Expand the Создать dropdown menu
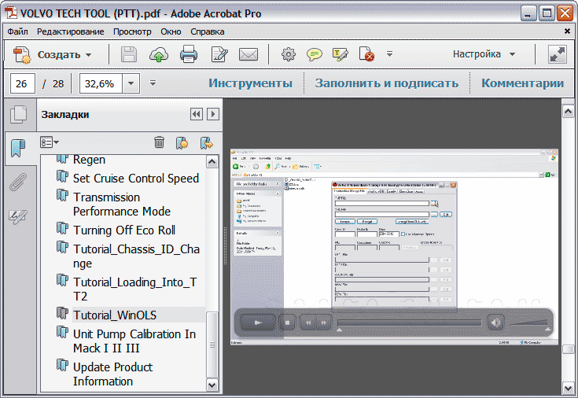The height and width of the screenshot is (398, 578). click(88, 55)
